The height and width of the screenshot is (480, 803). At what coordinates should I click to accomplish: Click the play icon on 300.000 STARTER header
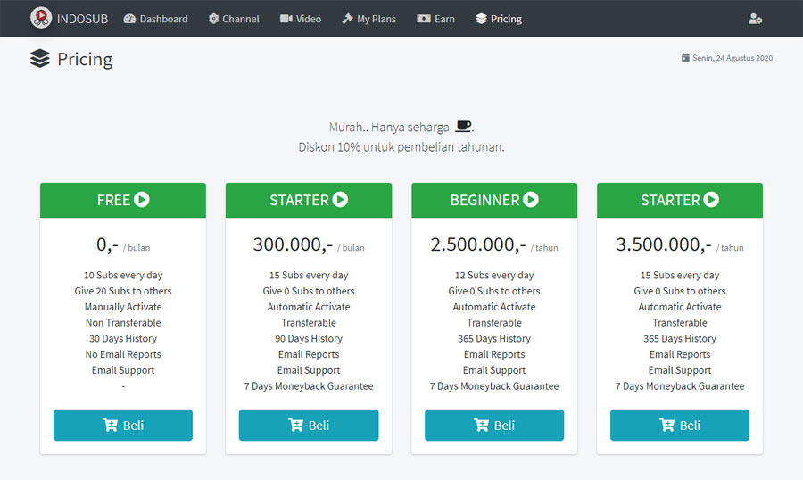340,199
